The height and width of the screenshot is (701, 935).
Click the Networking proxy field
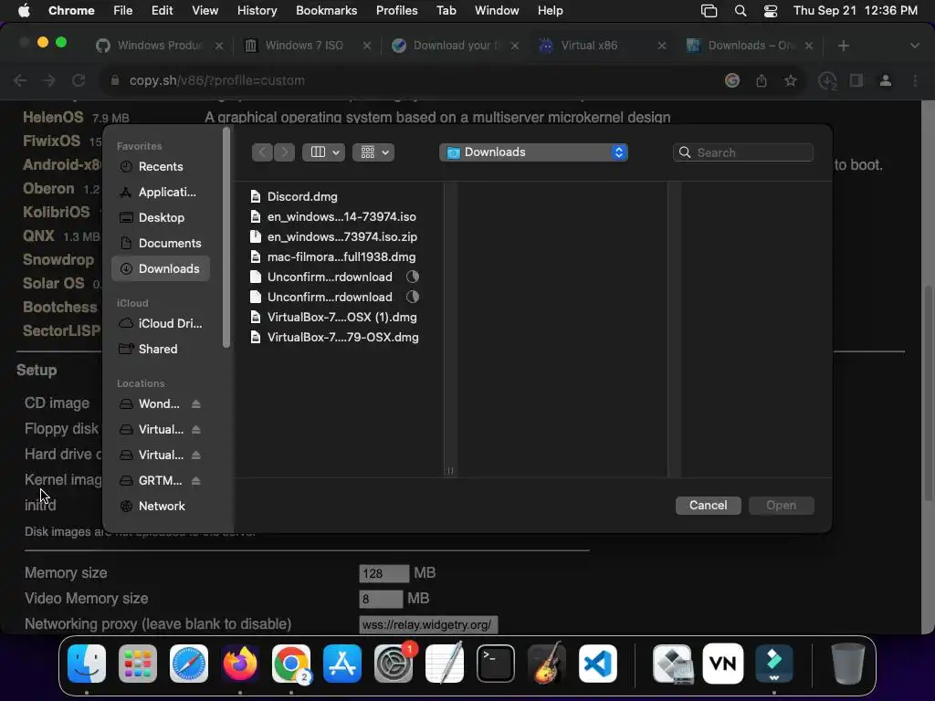tap(428, 624)
